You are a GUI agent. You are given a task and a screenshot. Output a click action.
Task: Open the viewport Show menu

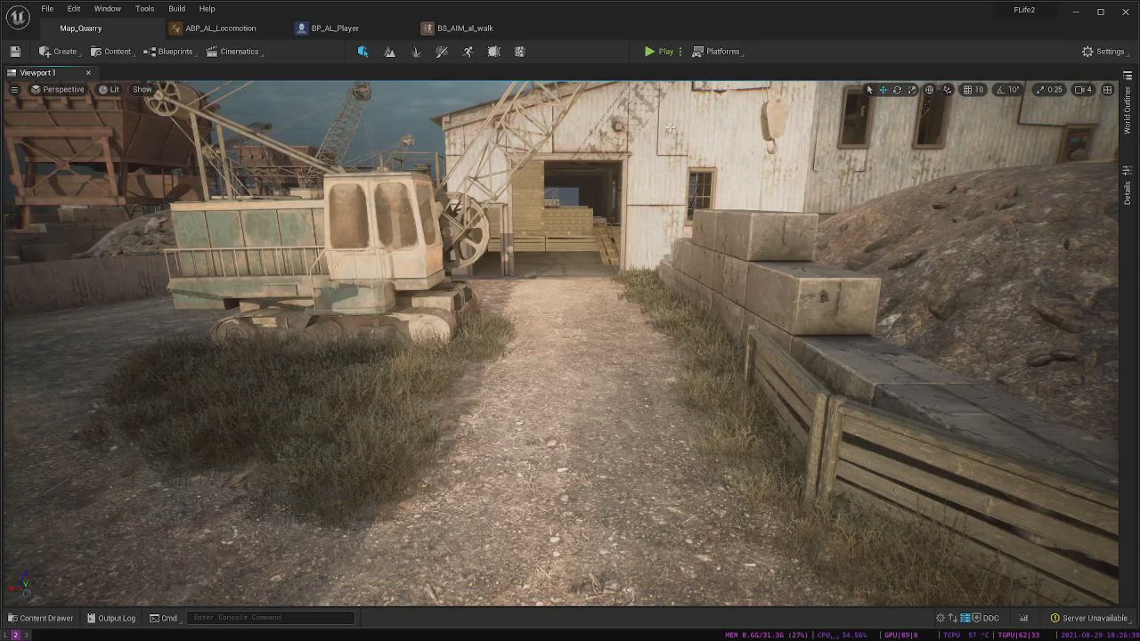[x=142, y=90]
